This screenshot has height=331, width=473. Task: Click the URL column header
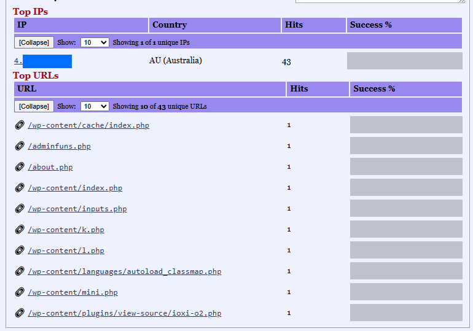tap(27, 89)
